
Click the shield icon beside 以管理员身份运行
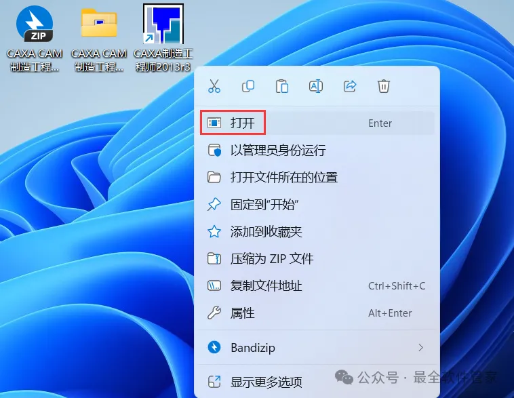coord(214,150)
